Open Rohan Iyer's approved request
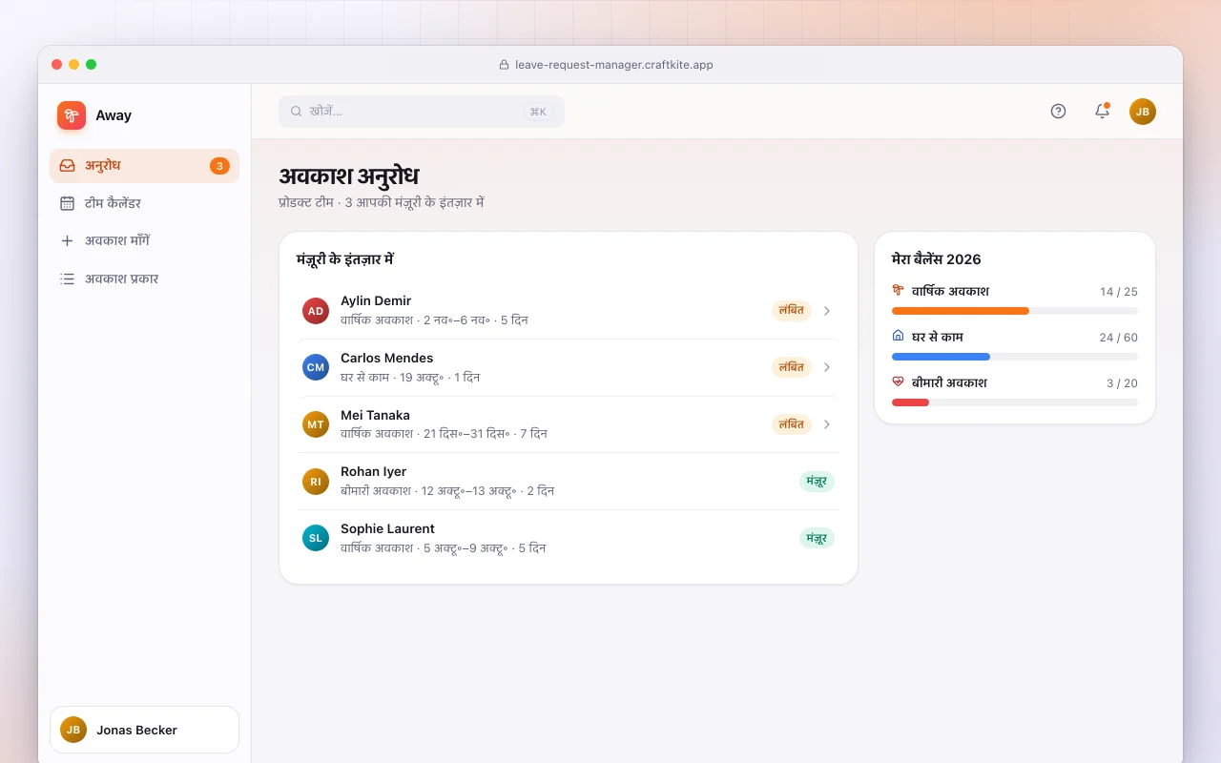The image size is (1221, 763). 568,482
